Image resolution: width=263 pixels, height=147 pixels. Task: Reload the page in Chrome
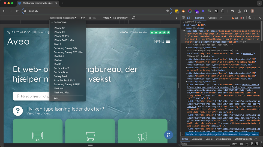pos(17,11)
